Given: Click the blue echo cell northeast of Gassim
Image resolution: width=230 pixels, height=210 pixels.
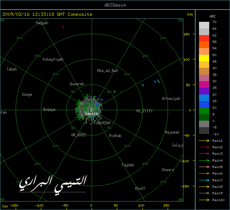Looking at the screenshot, I should coord(115,92).
